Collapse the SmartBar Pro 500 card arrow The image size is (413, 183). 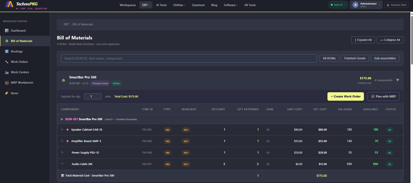(x=398, y=80)
